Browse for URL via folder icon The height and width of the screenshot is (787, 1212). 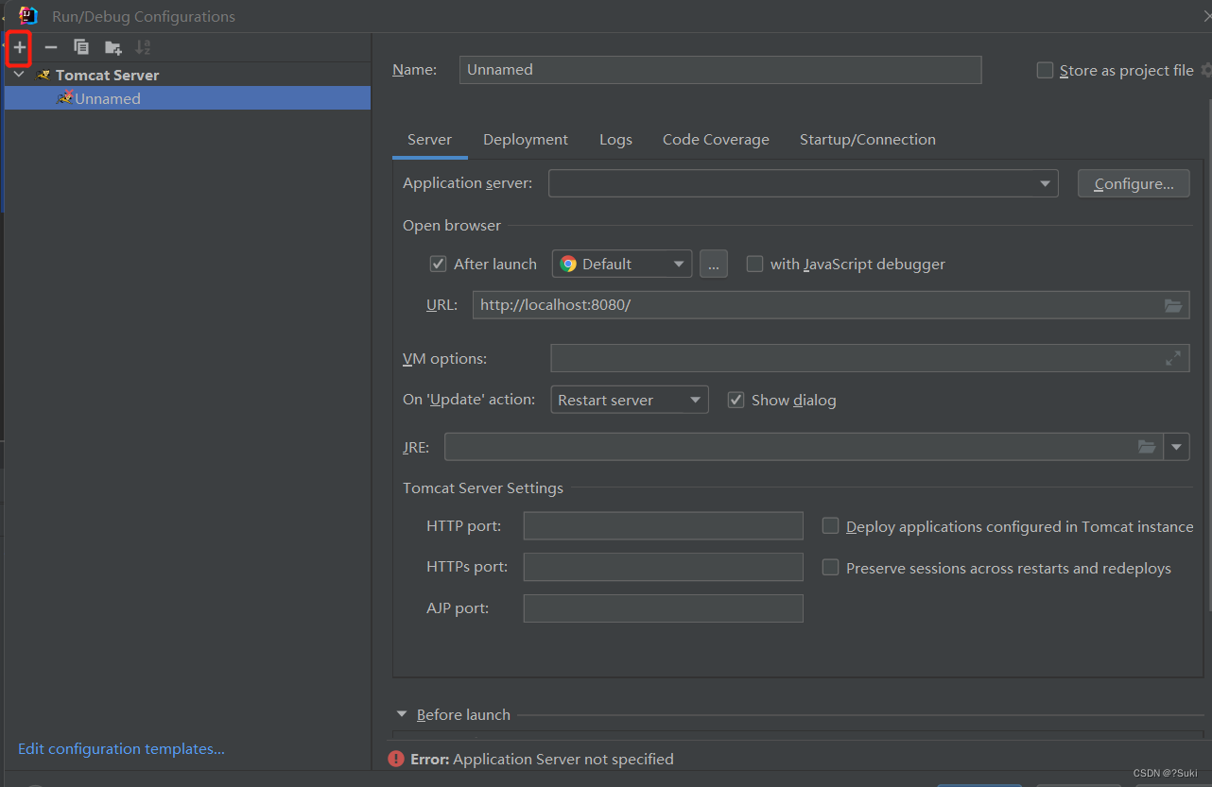pyautogui.click(x=1173, y=305)
